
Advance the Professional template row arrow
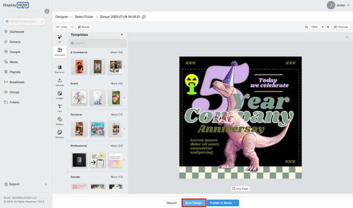(x=124, y=160)
